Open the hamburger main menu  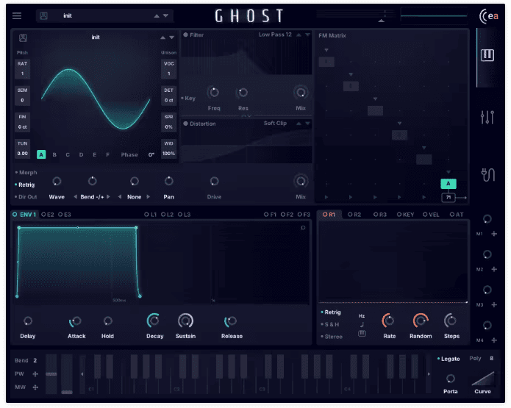(x=17, y=15)
